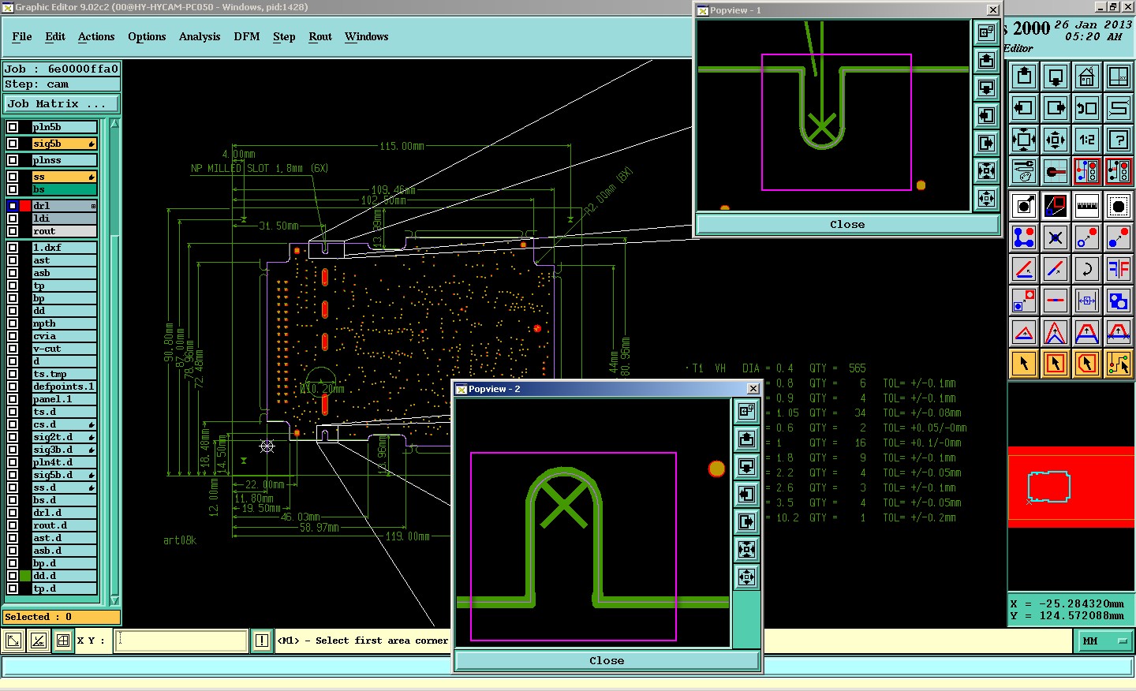The image size is (1136, 691).
Task: Click pan up icon in Popview 1
Action: pos(986,60)
